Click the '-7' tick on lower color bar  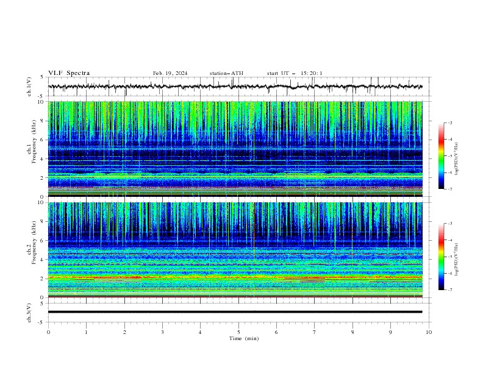(449, 290)
